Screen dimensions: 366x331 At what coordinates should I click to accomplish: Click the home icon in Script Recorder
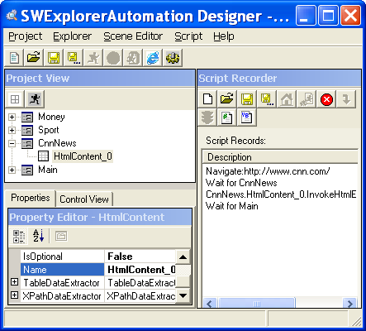287,99
